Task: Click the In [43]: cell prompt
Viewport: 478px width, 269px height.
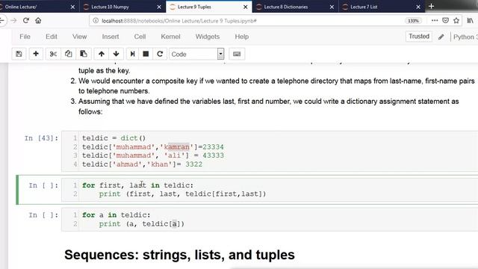Action: [x=41, y=138]
